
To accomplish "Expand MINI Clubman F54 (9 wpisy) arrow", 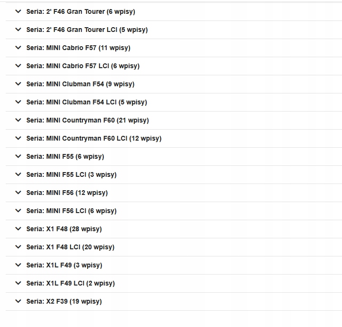I will 18,84.
